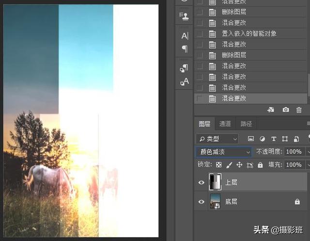Click the 填充 100% value field
The height and width of the screenshot is (241, 310).
point(294,164)
